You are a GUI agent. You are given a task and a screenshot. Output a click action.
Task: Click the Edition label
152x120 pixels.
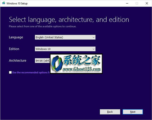click(14, 49)
